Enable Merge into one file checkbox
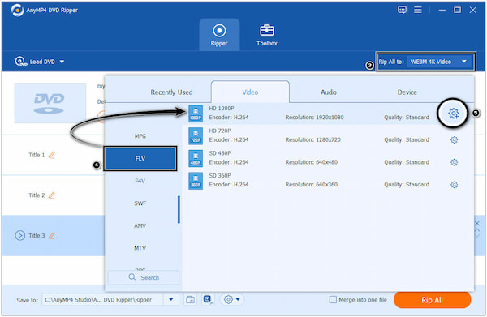 tap(333, 300)
